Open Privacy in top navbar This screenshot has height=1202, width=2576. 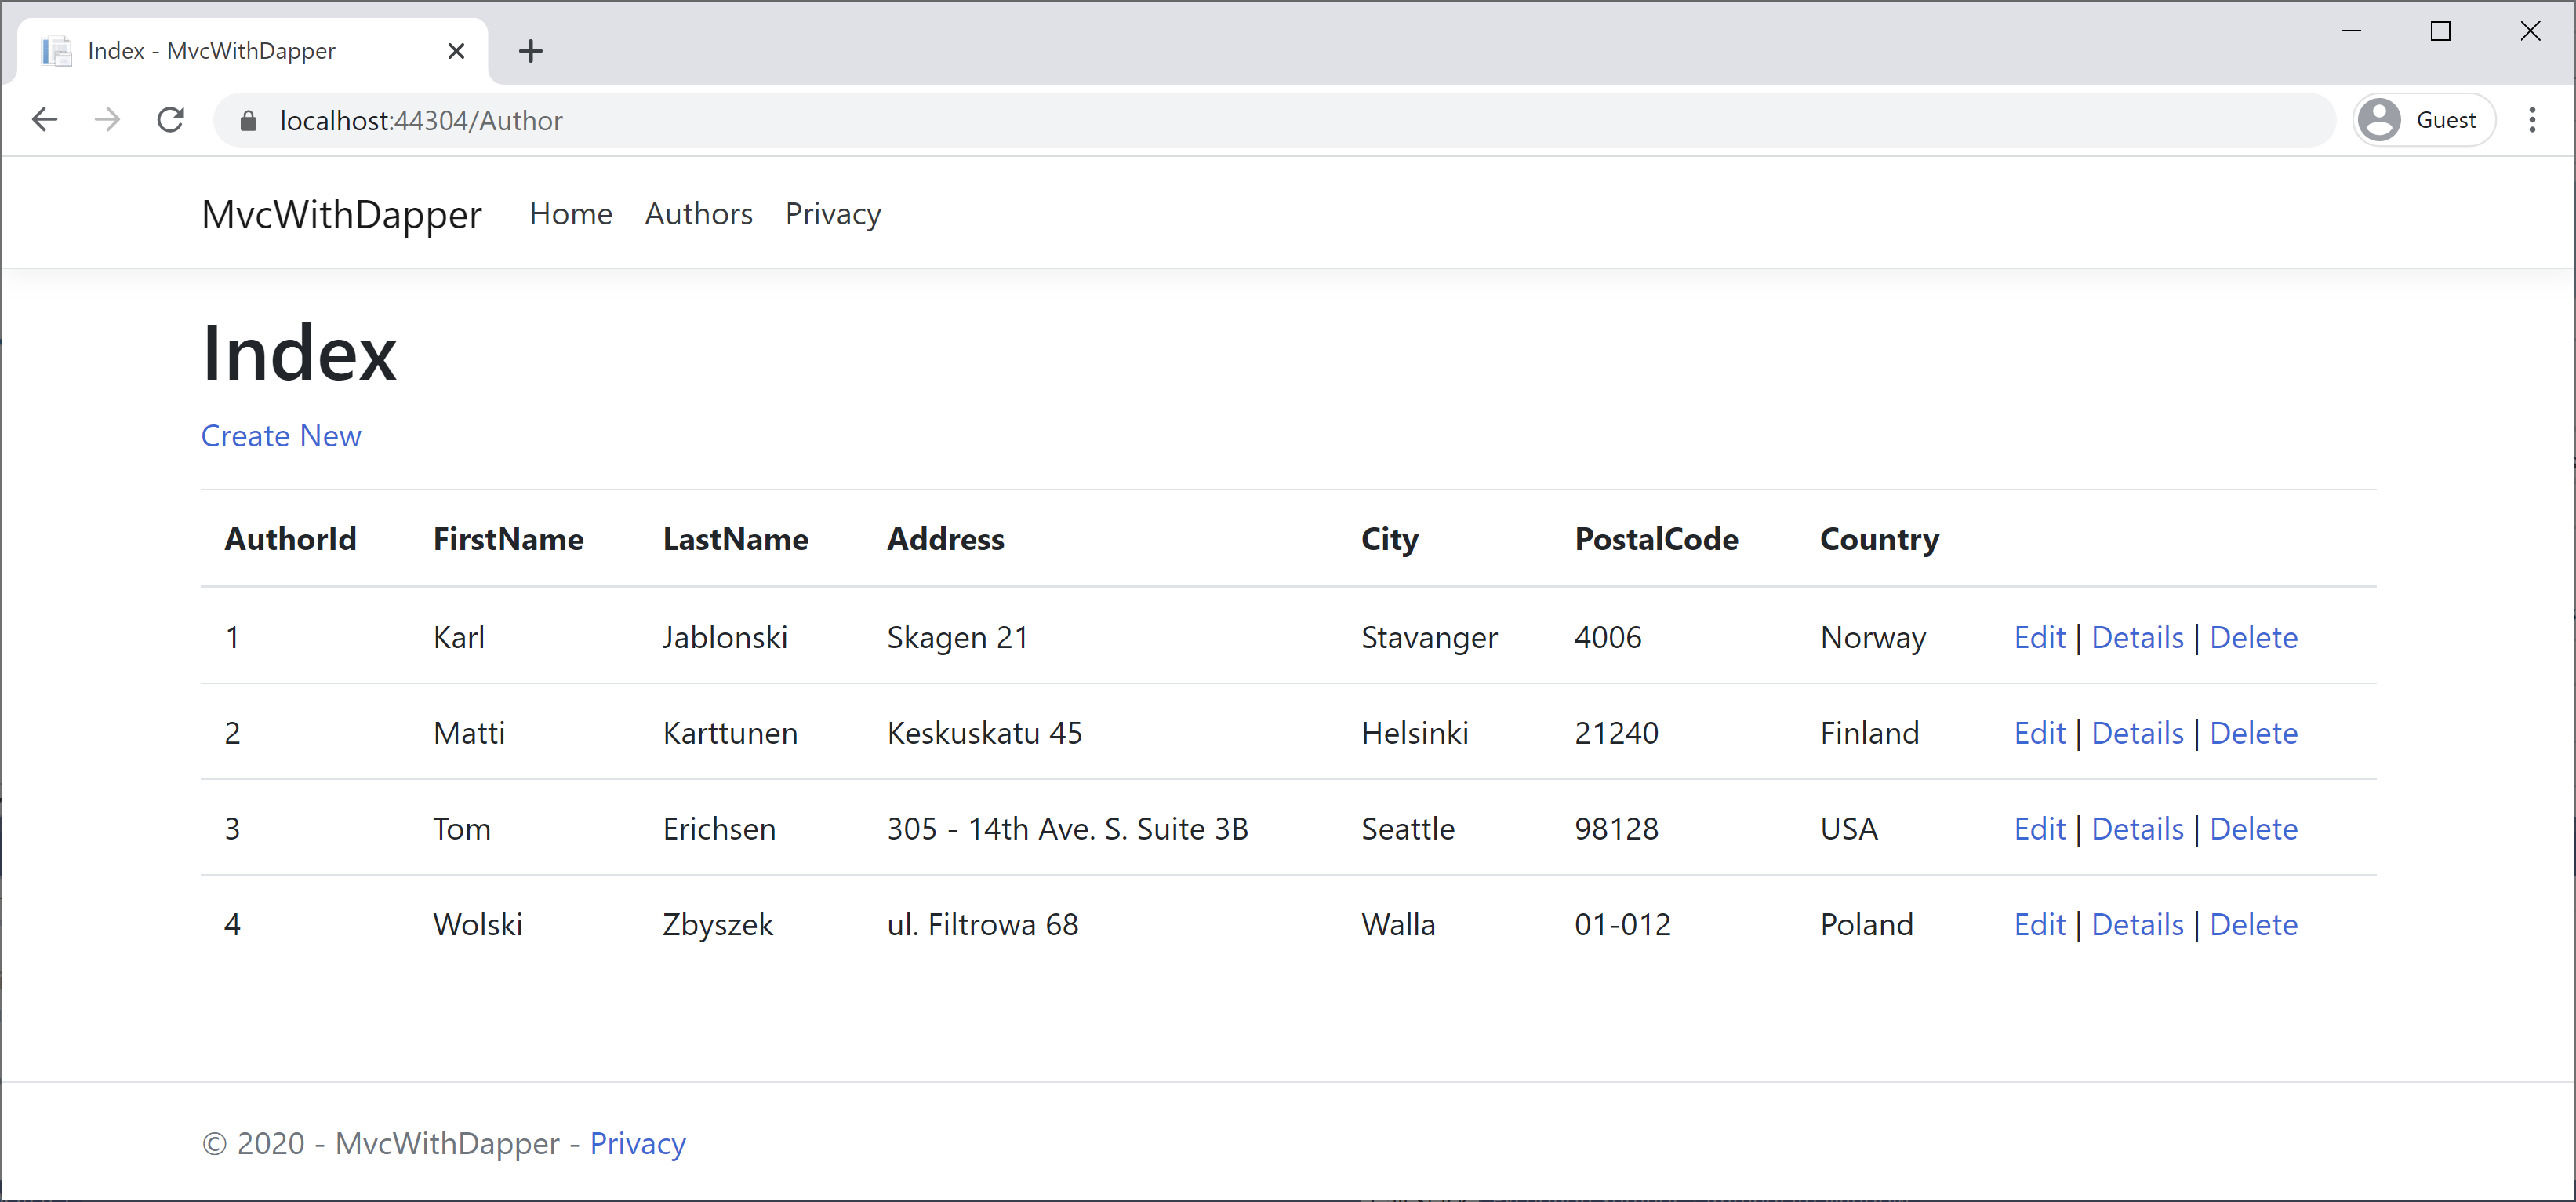(832, 214)
